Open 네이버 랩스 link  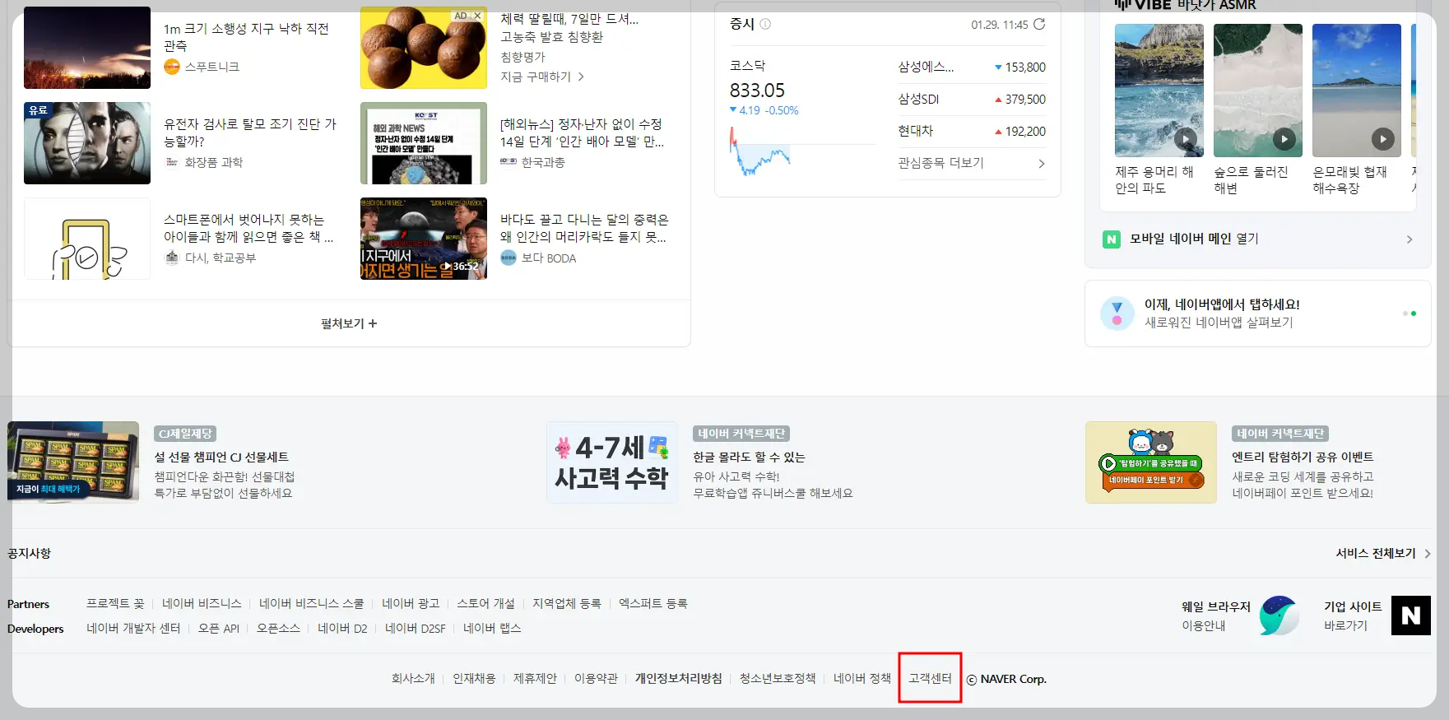coord(492,628)
